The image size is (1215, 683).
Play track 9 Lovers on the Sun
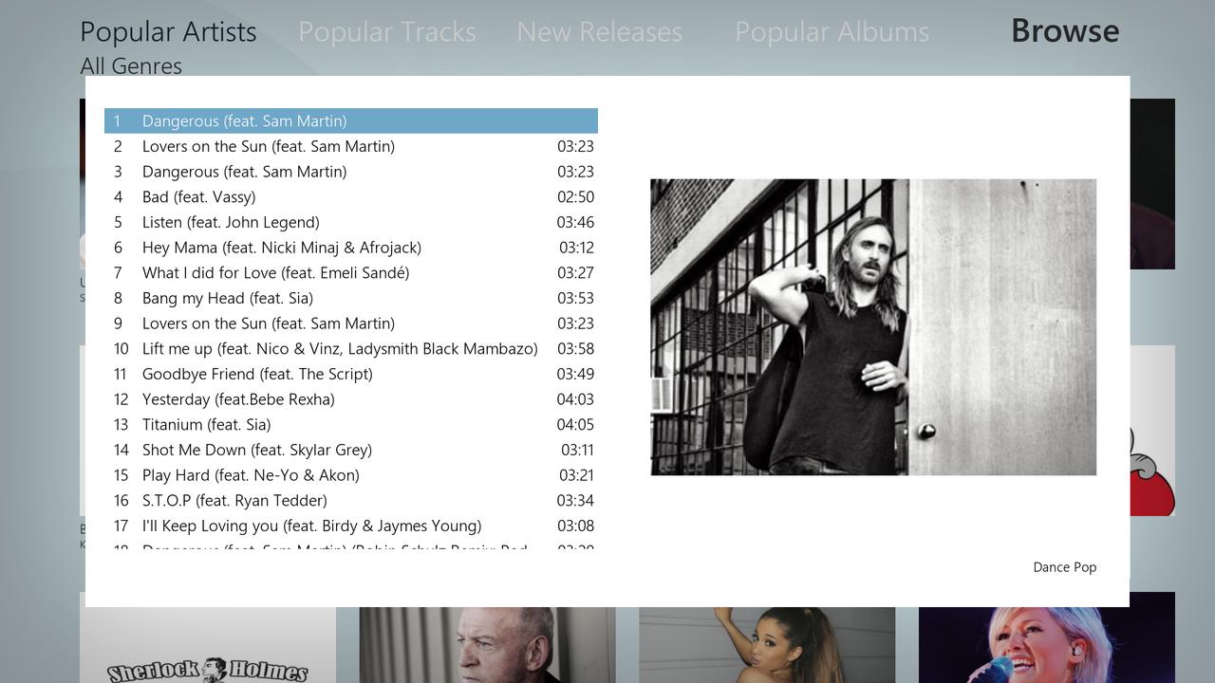click(351, 323)
